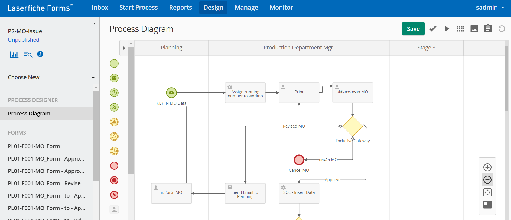The height and width of the screenshot is (220, 511).
Task: Select the user task shape in palette
Action: coord(114,209)
